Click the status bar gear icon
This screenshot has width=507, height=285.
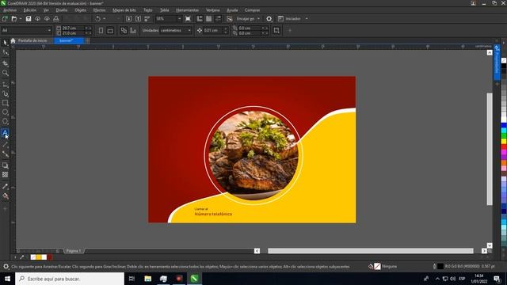click(6, 267)
